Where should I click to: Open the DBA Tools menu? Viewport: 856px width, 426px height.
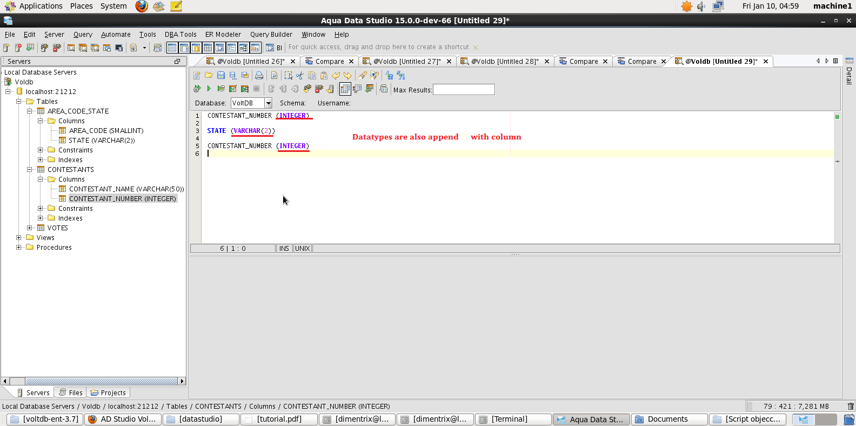point(180,34)
